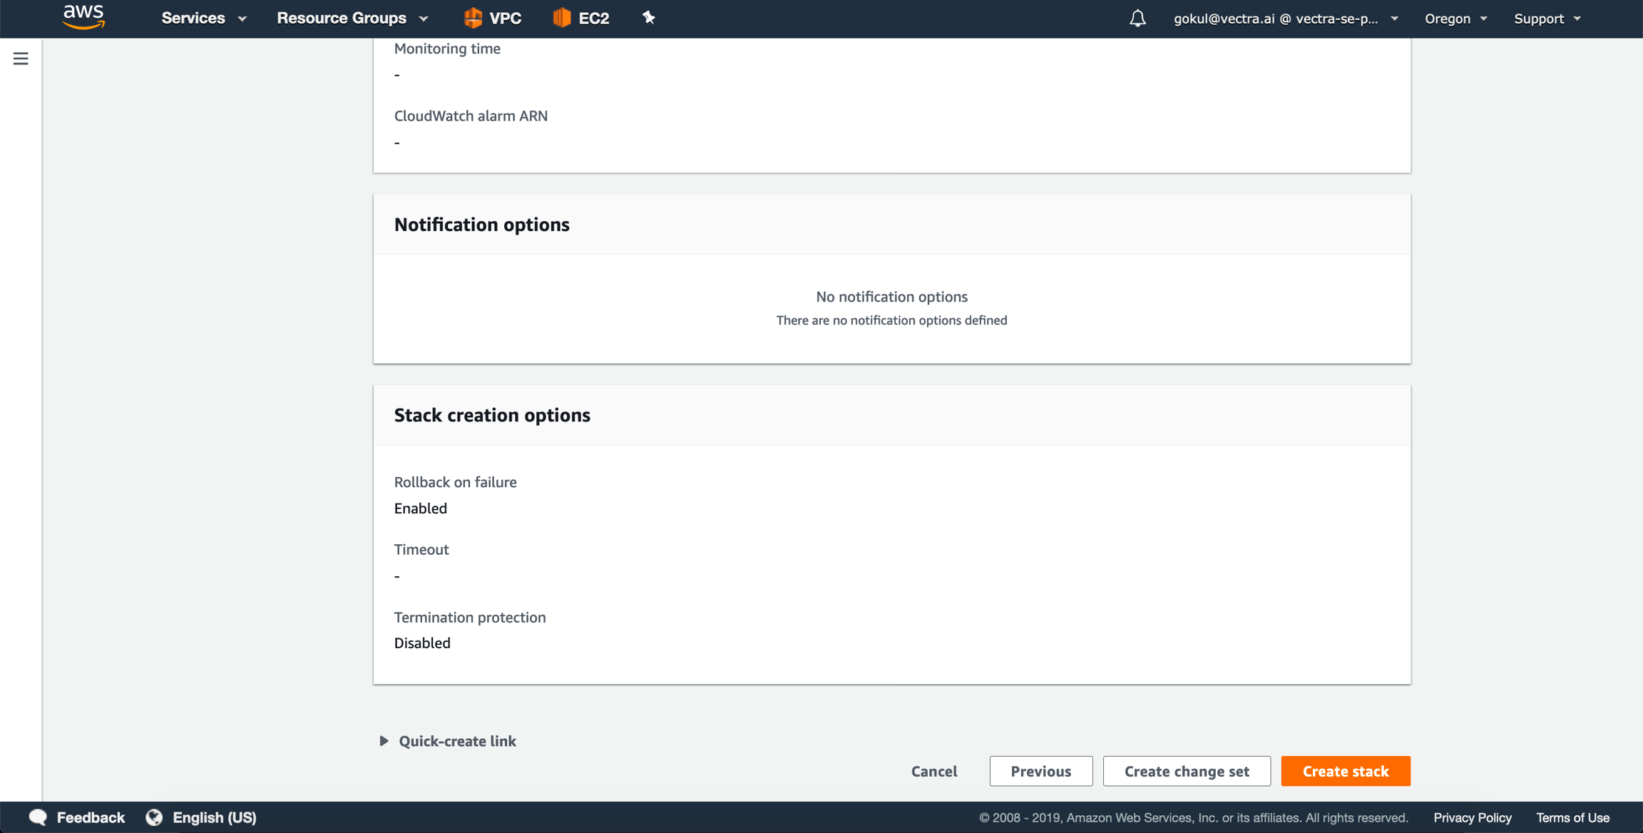Click the VPC shortcut icon

pos(473,18)
